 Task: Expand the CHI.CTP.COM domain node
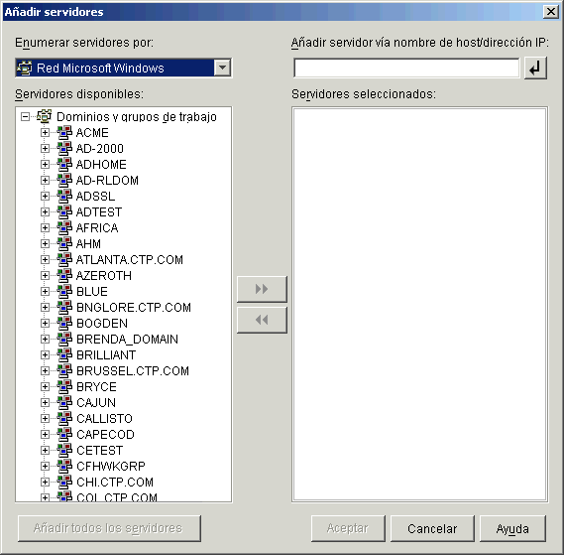point(45,482)
